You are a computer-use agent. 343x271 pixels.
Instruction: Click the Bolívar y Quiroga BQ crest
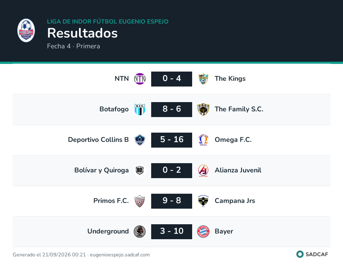[140, 170]
